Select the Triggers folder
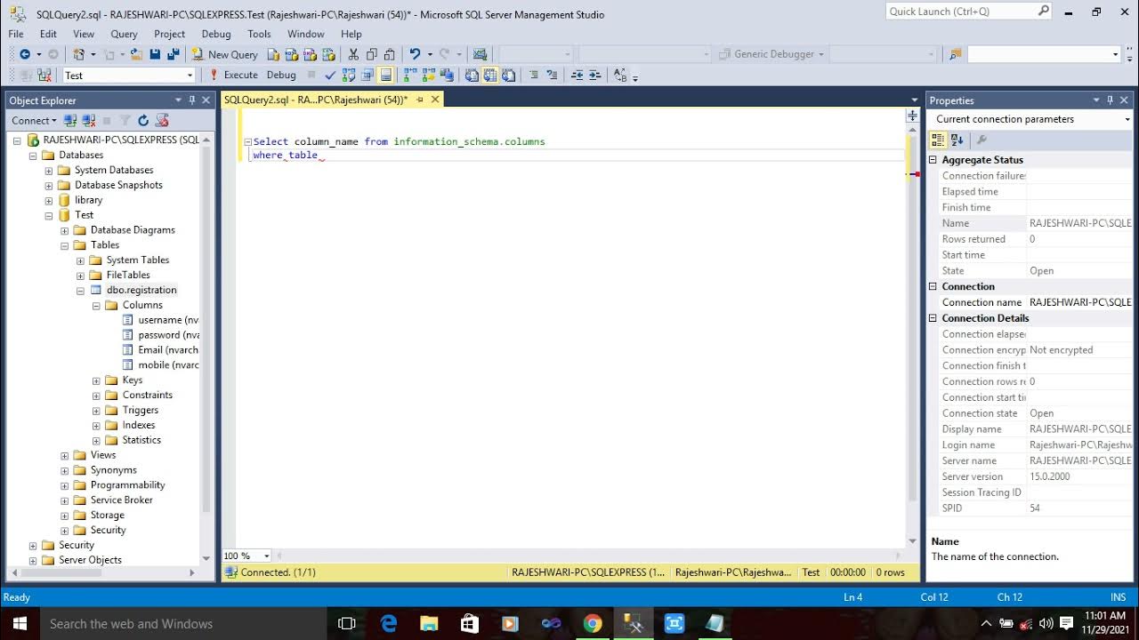This screenshot has width=1139, height=640. pos(141,410)
